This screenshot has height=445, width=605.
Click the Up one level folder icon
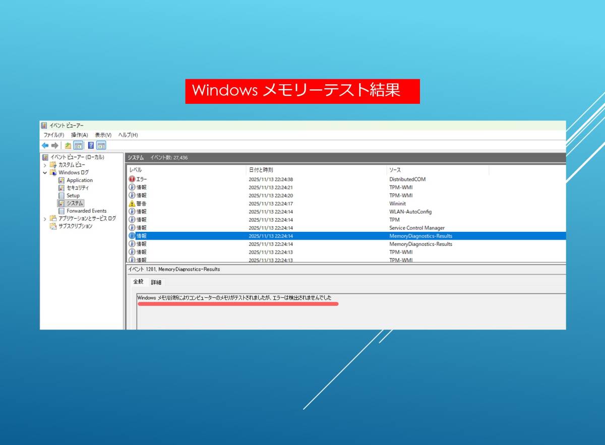(x=68, y=146)
